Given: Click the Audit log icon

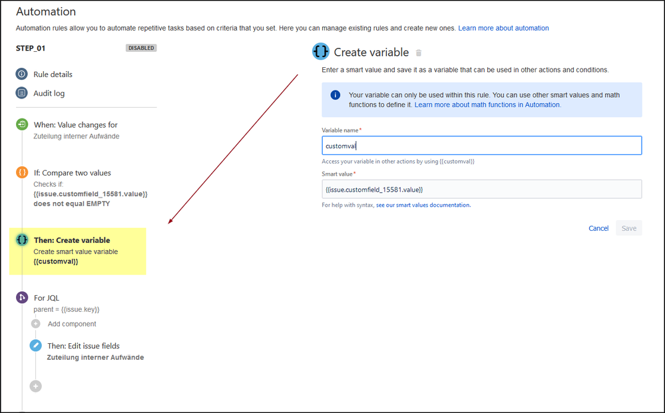Looking at the screenshot, I should 21,92.
